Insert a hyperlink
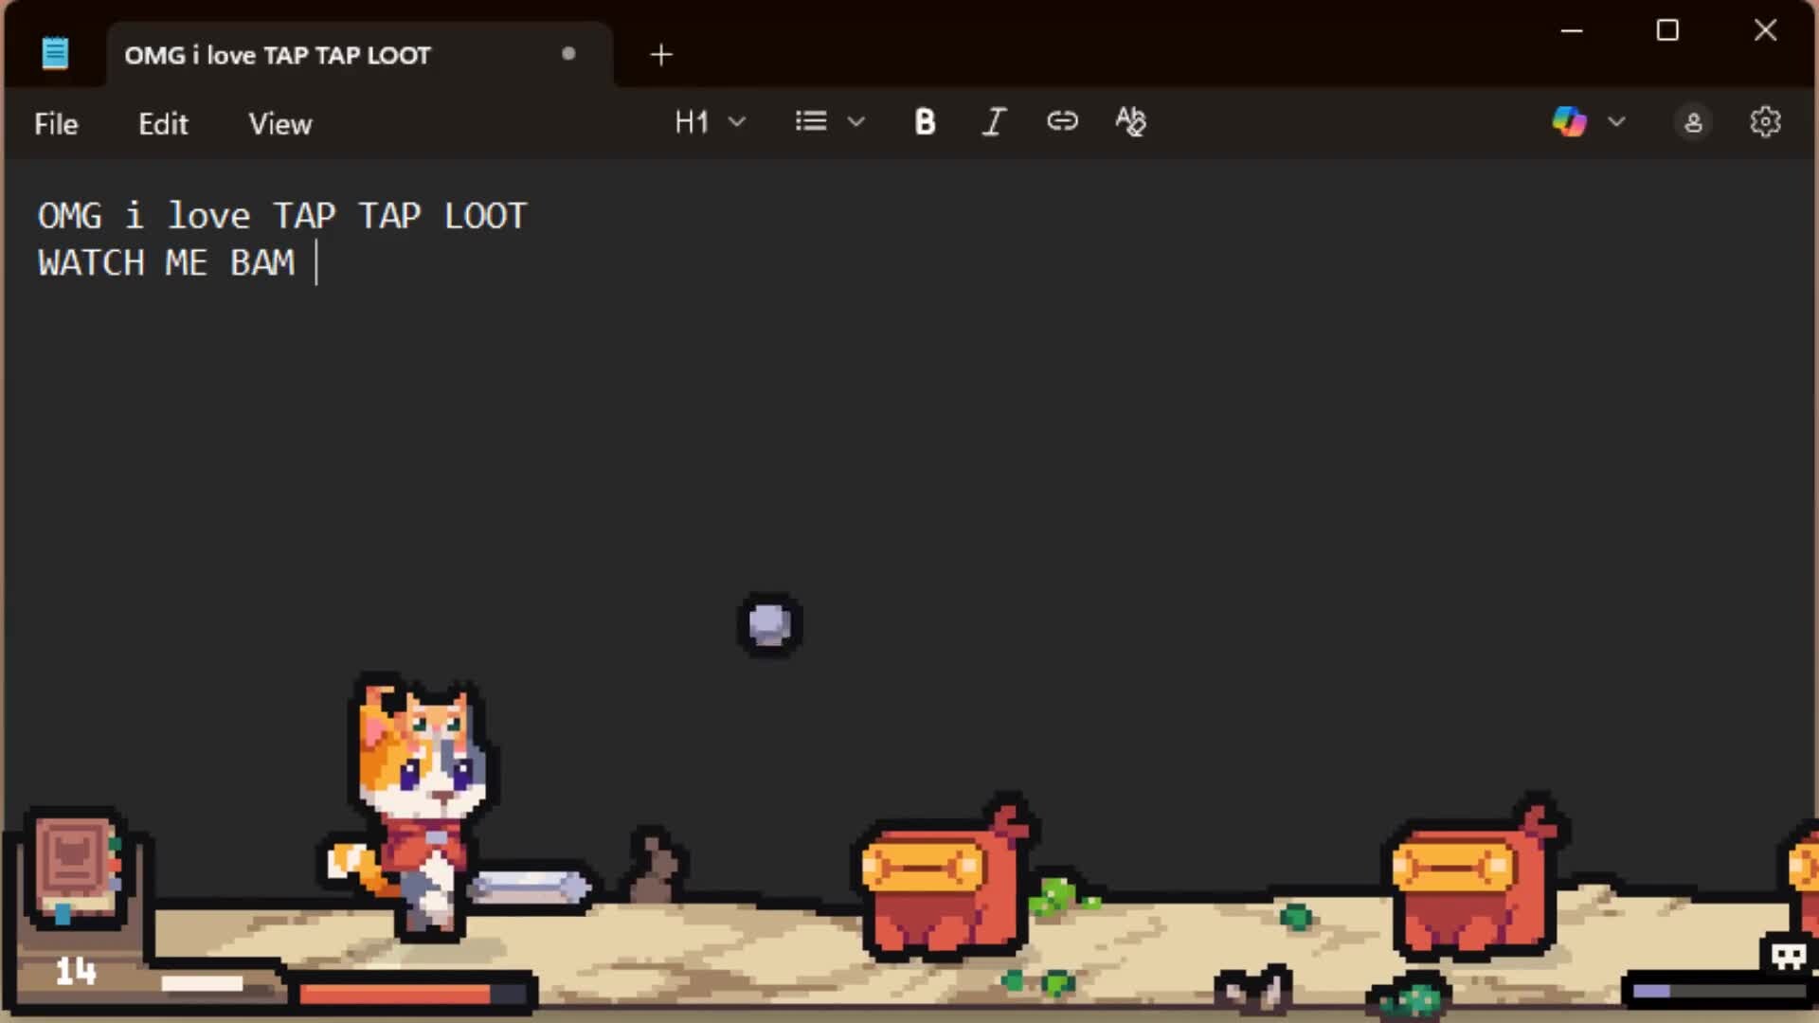Viewport: 1819px width, 1023px height. click(x=1061, y=121)
